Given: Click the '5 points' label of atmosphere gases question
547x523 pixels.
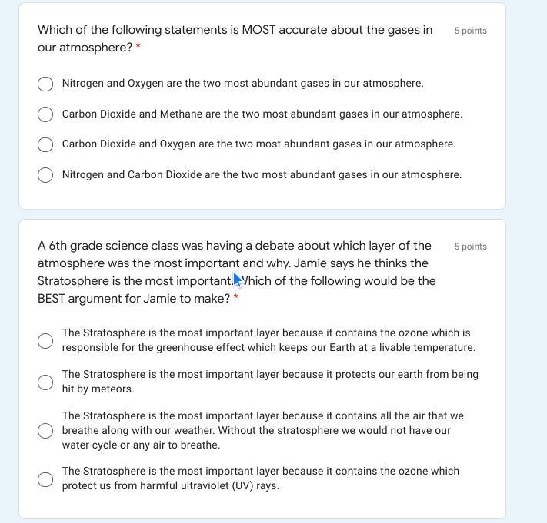Looking at the screenshot, I should tap(470, 31).
